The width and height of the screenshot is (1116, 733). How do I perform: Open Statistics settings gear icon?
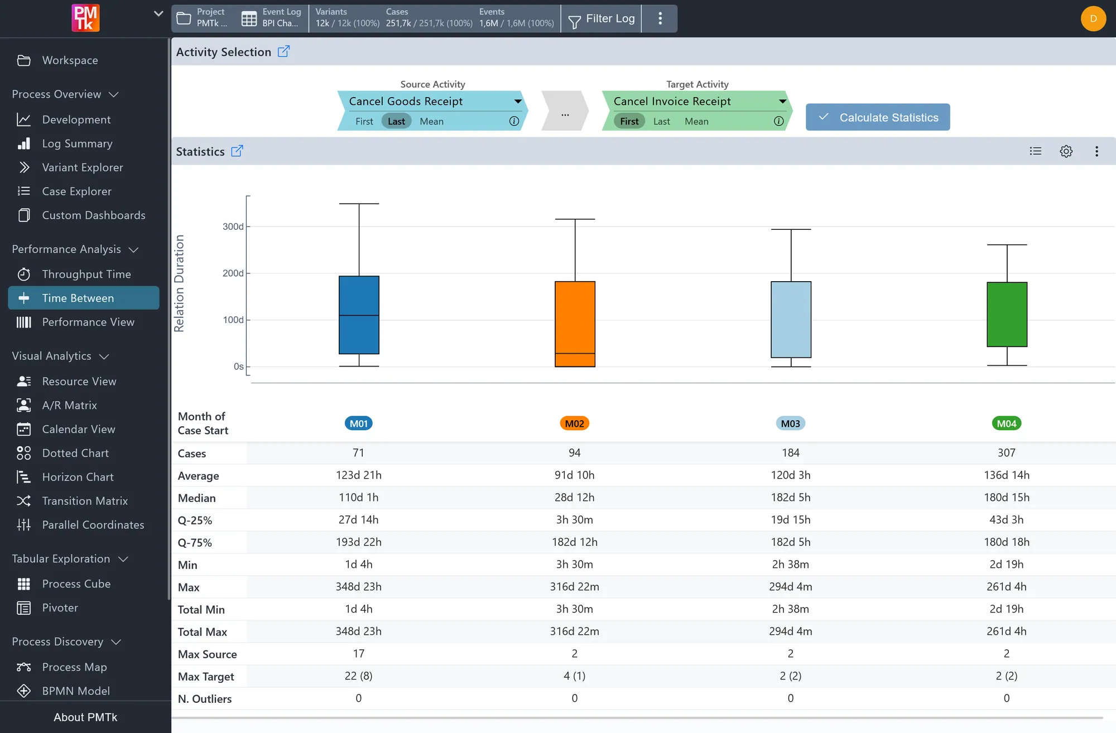pyautogui.click(x=1066, y=151)
